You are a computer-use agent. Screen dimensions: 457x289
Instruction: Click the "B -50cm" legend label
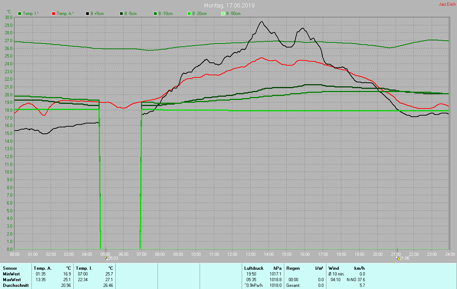click(233, 14)
